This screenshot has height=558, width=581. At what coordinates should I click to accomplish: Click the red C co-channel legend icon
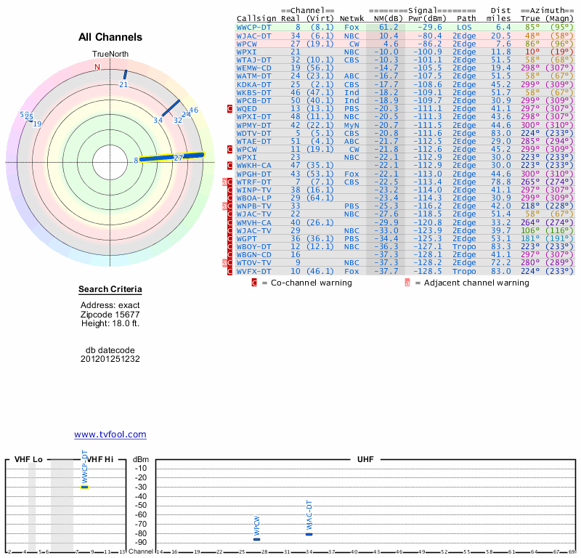(254, 283)
